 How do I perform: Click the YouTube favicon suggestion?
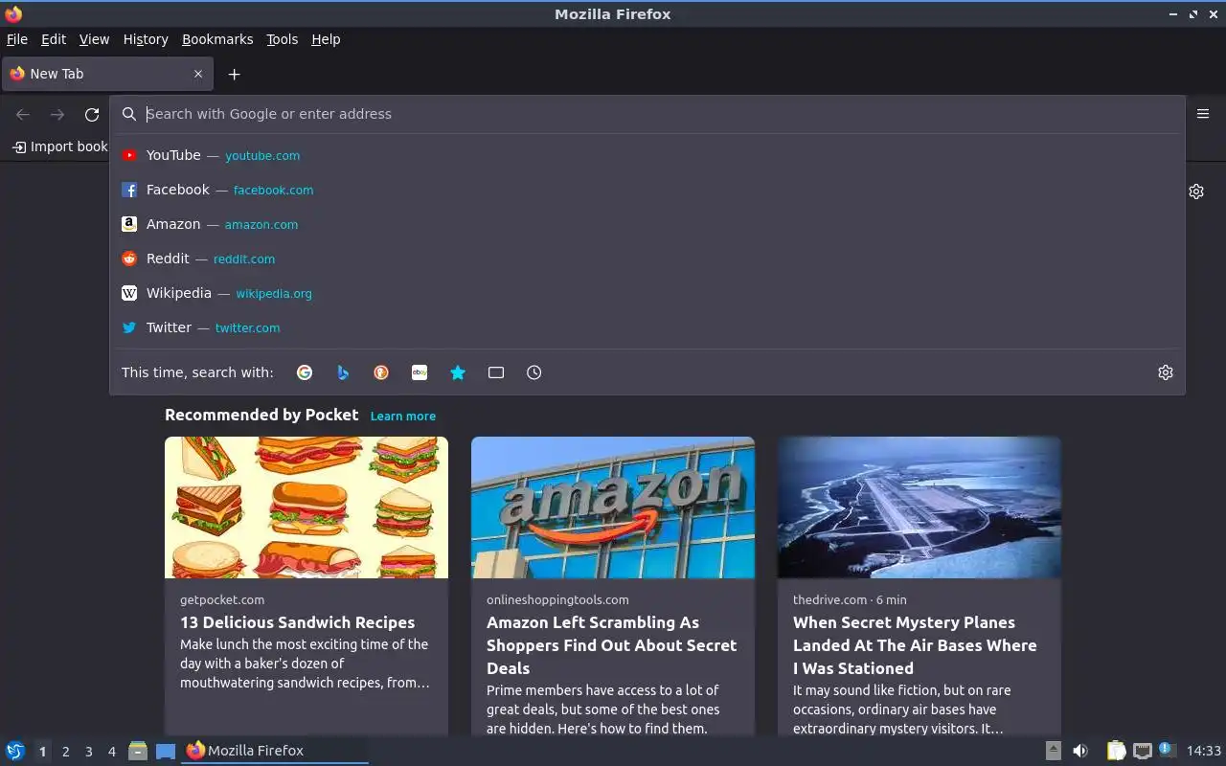(x=129, y=155)
